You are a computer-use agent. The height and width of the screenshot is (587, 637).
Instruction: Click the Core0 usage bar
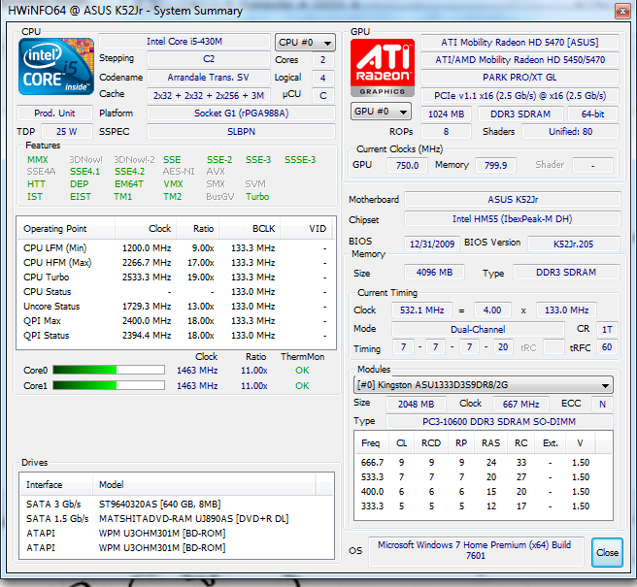pos(109,370)
